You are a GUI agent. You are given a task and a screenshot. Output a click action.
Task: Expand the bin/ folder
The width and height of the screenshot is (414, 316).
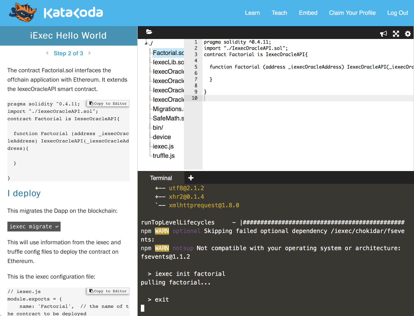[x=150, y=128]
